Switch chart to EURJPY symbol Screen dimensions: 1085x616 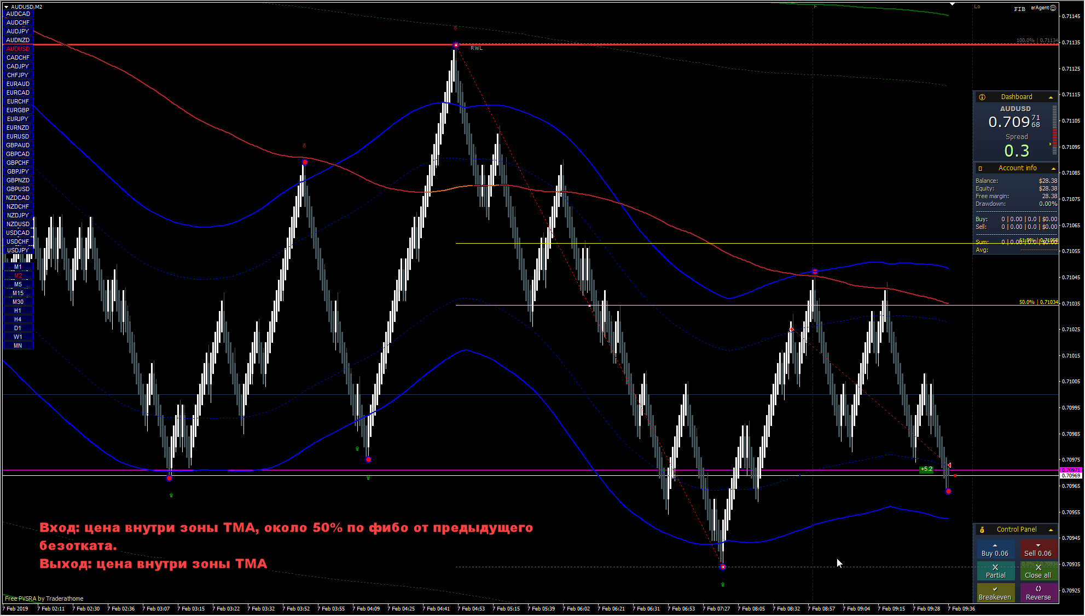click(18, 119)
